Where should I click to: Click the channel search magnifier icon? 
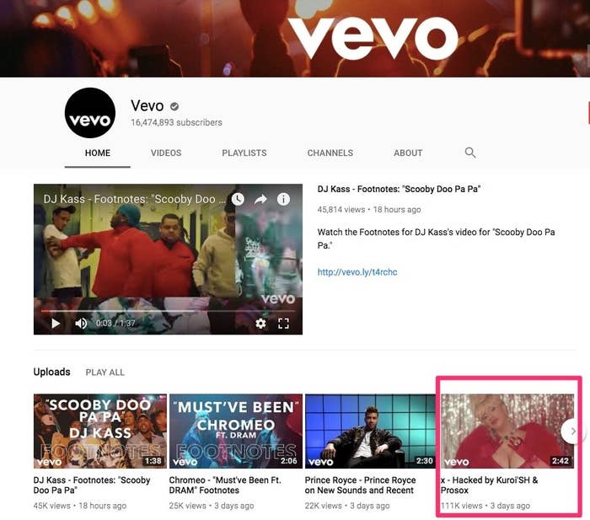pyautogui.click(x=470, y=153)
